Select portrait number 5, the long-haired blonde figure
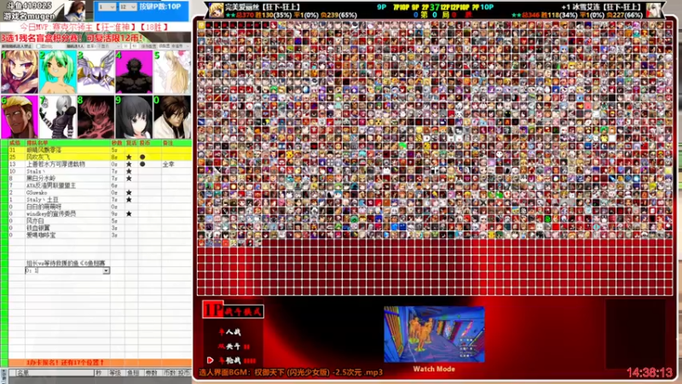 tap(172, 72)
